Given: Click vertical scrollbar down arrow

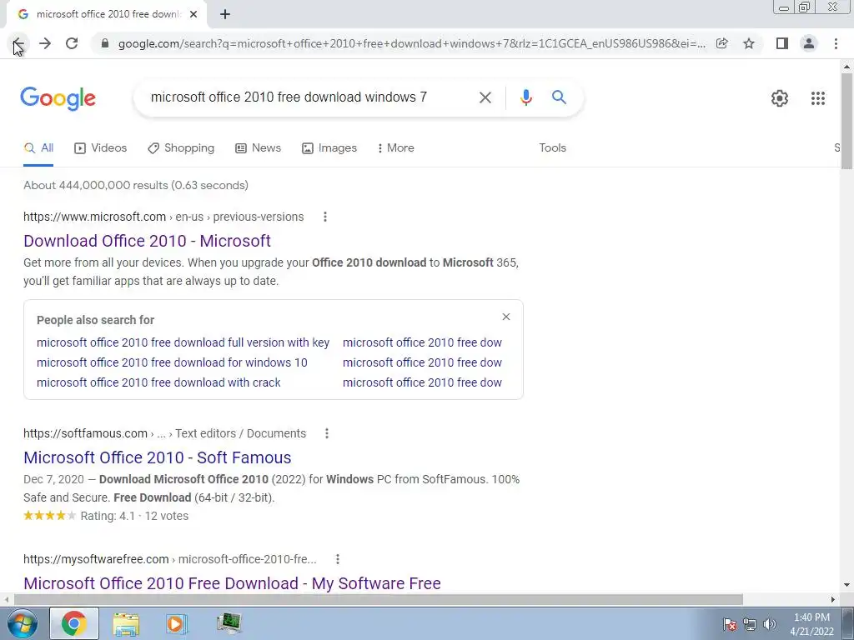Looking at the screenshot, I should (x=847, y=586).
